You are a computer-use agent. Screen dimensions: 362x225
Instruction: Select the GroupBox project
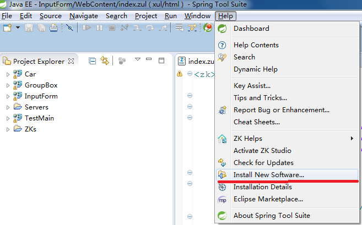[41, 85]
